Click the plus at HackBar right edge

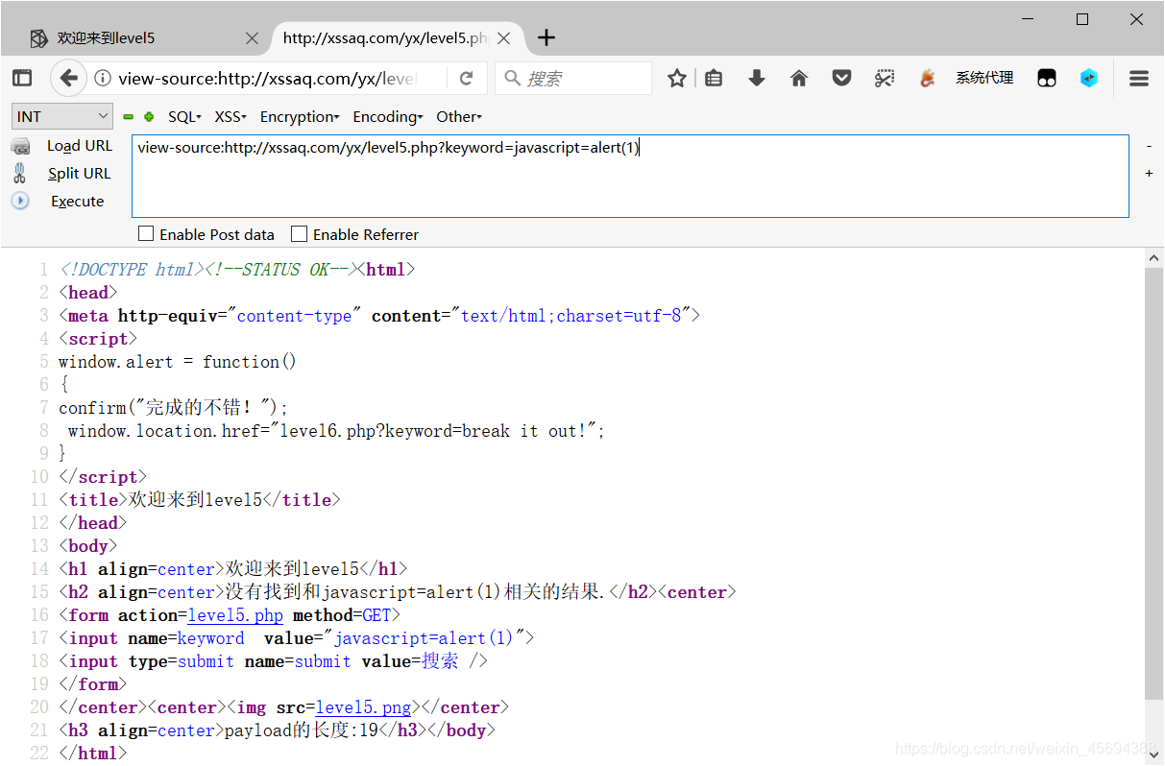point(1149,174)
